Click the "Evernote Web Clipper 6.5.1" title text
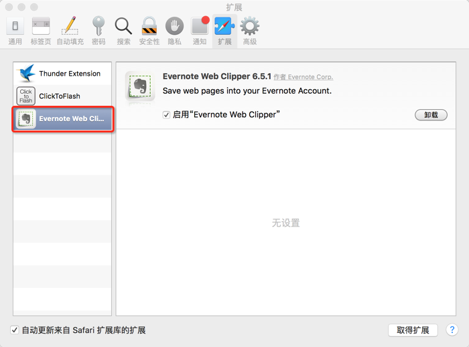Screen dimensions: 469x347 pos(217,76)
